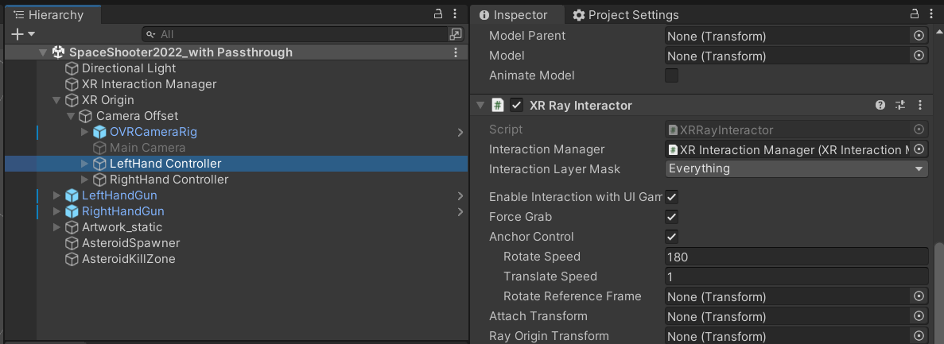Open XR Ray Interactor preset settings icon
The image size is (944, 344).
point(900,105)
